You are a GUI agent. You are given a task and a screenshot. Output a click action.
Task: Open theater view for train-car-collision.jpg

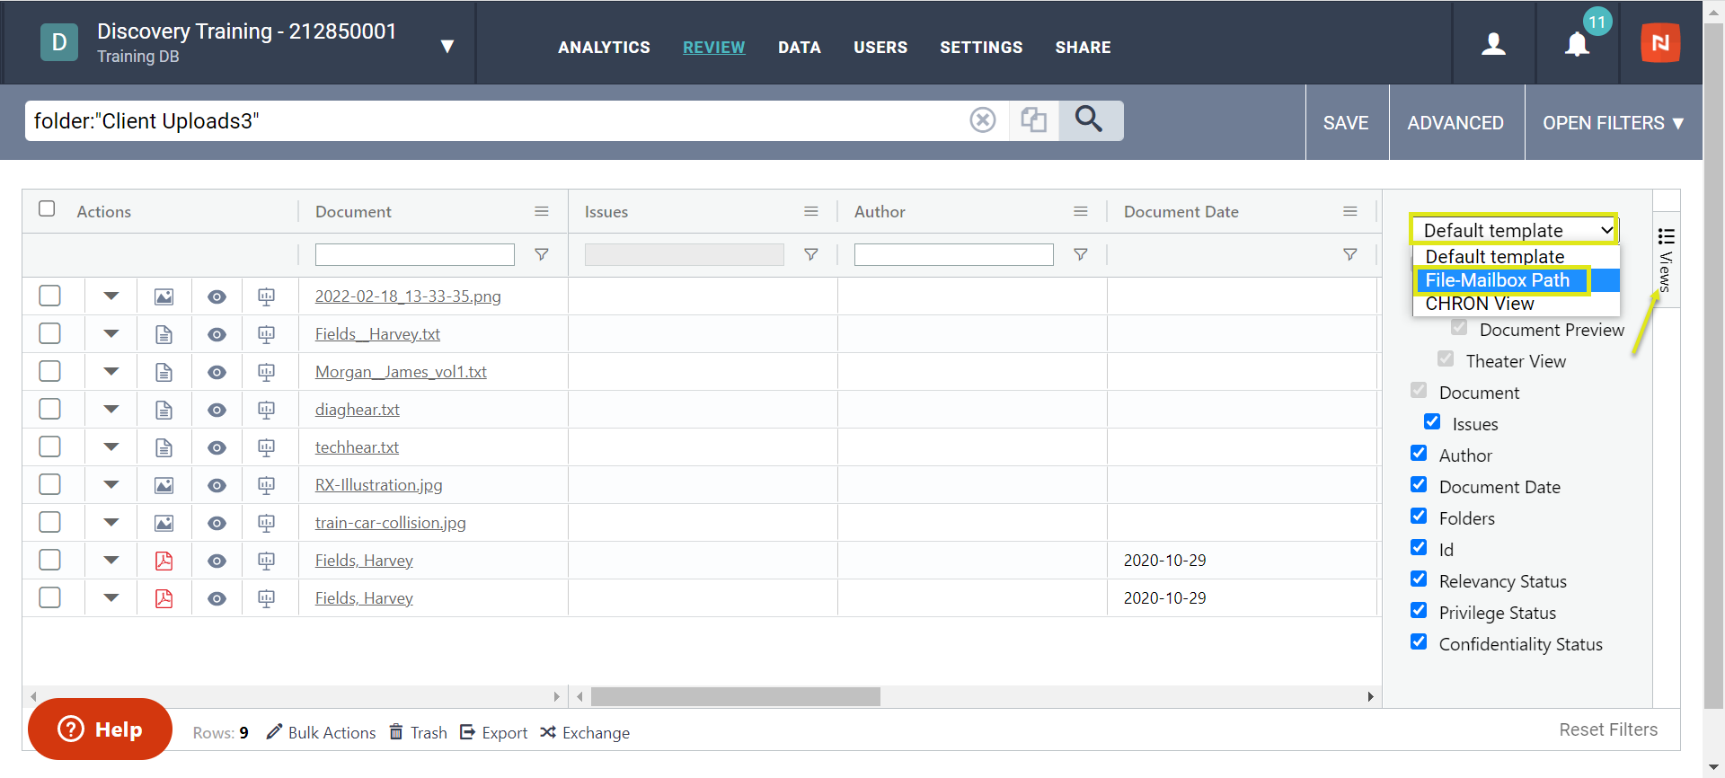coord(267,523)
